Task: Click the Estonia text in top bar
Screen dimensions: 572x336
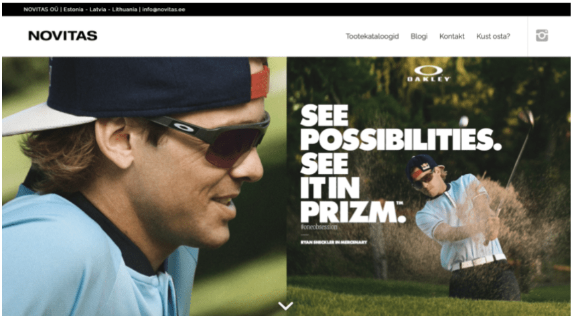Action: 73,9
